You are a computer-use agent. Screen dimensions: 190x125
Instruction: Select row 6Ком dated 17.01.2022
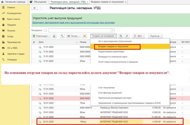point(61,89)
